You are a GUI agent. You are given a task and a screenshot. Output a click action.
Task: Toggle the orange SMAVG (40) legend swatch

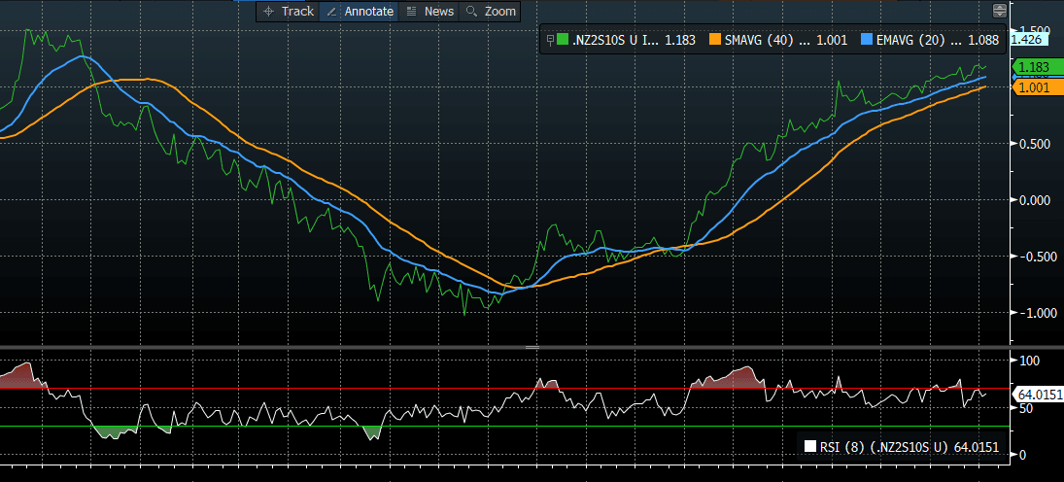tap(716, 40)
